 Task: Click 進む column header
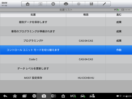pyautogui.click(x=119, y=15)
